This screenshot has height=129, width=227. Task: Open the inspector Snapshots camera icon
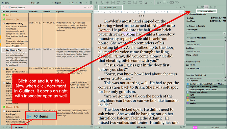tap(211, 7)
